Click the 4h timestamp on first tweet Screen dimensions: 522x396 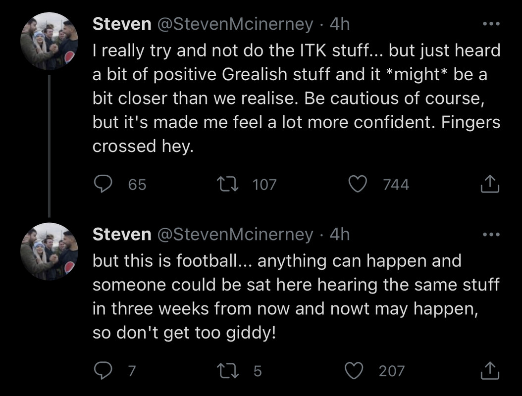[x=339, y=24]
